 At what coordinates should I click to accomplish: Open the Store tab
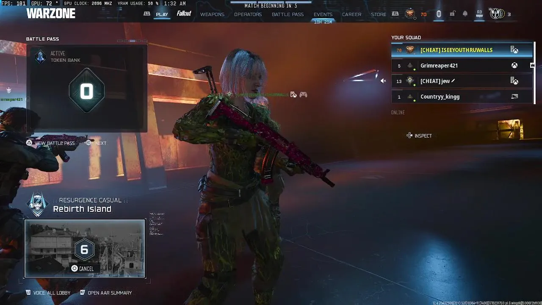[x=379, y=14]
